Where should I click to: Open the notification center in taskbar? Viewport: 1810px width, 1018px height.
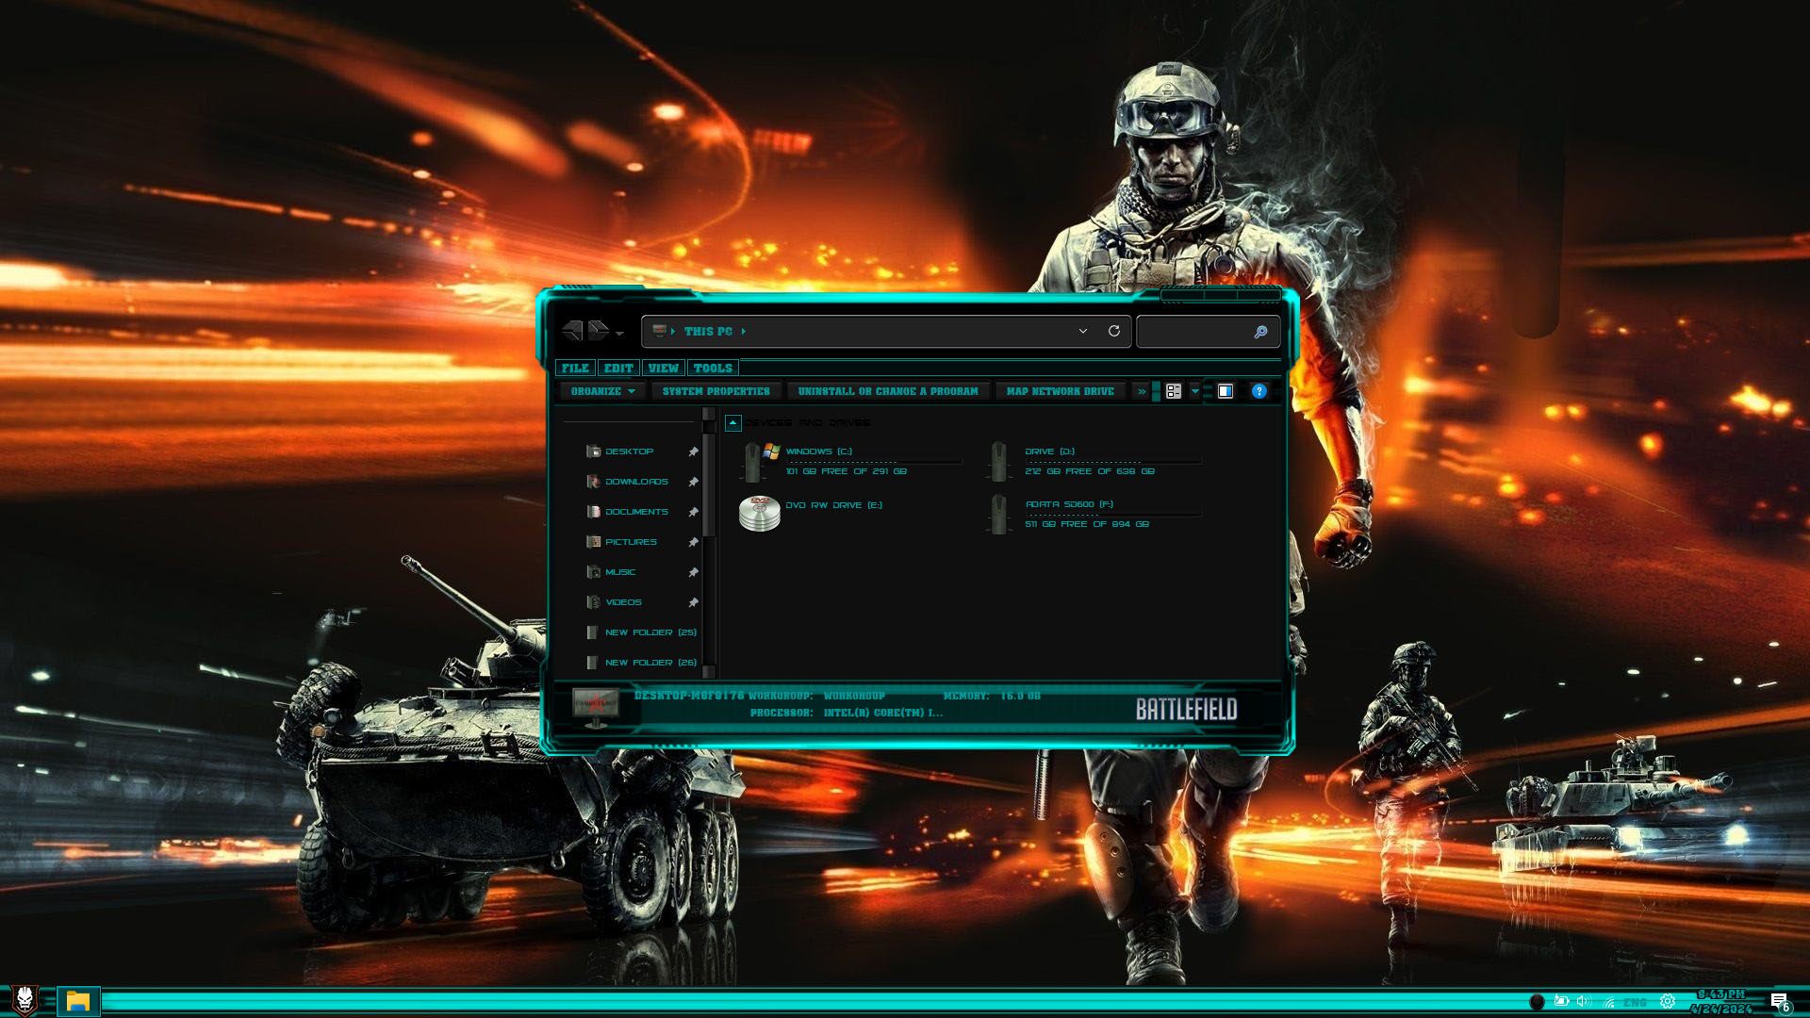coord(1779,1002)
